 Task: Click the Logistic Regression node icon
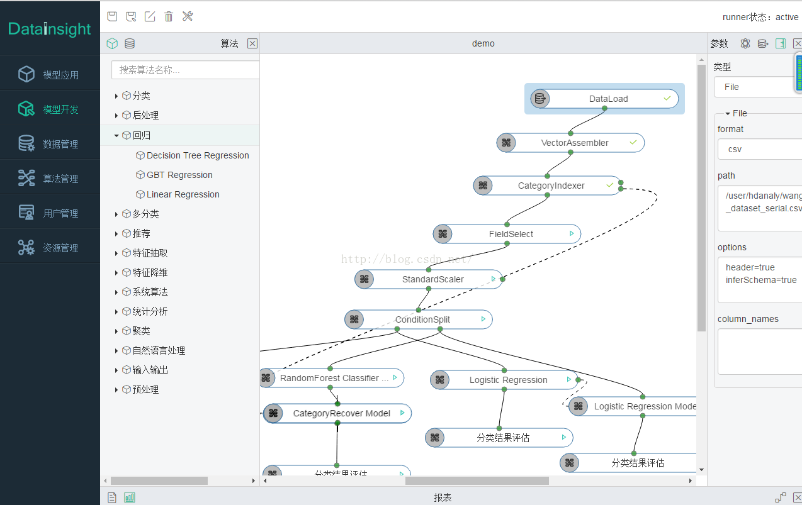[x=440, y=380]
